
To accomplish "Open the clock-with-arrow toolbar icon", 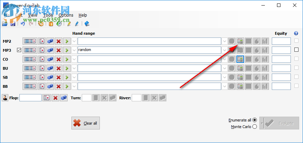I will [x=59, y=24].
